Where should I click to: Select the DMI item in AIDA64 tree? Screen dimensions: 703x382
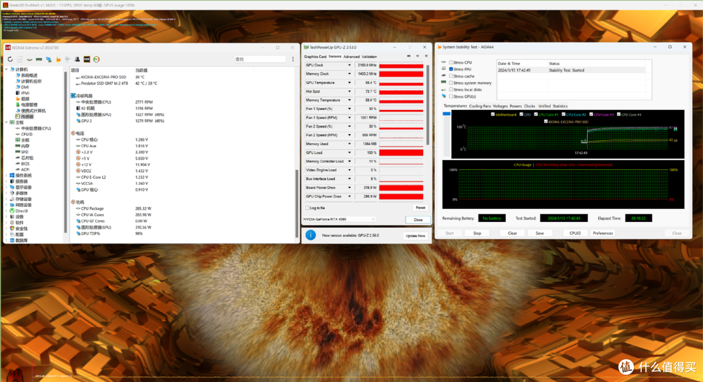(x=22, y=87)
